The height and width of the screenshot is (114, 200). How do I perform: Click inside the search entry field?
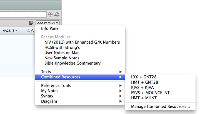(x=22, y=14)
